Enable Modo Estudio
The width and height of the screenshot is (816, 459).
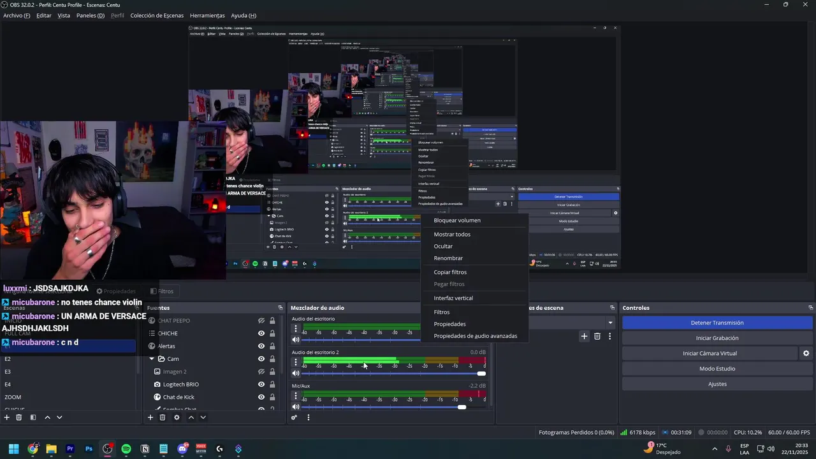tap(717, 368)
